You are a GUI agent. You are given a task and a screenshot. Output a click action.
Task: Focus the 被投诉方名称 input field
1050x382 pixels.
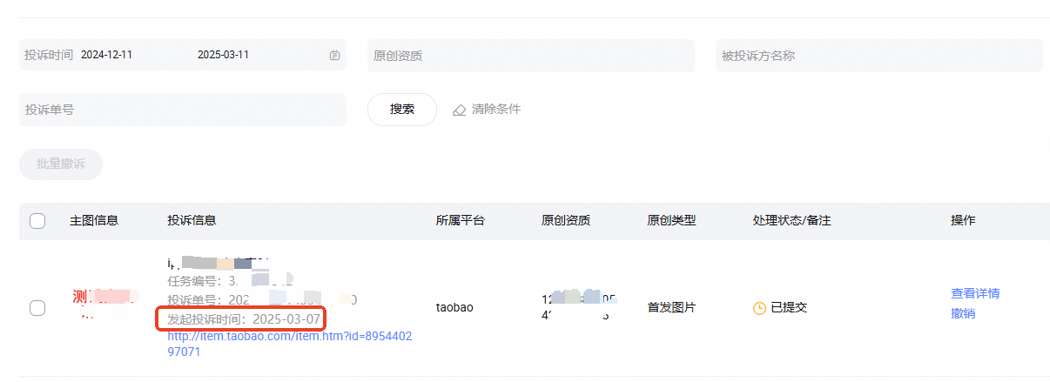click(879, 56)
